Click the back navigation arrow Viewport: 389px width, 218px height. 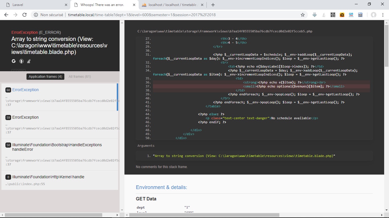point(6,14)
